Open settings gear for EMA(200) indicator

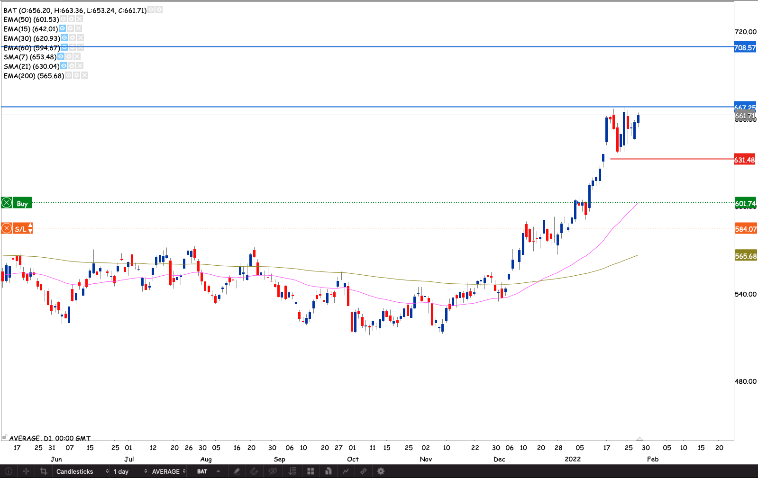pos(76,76)
